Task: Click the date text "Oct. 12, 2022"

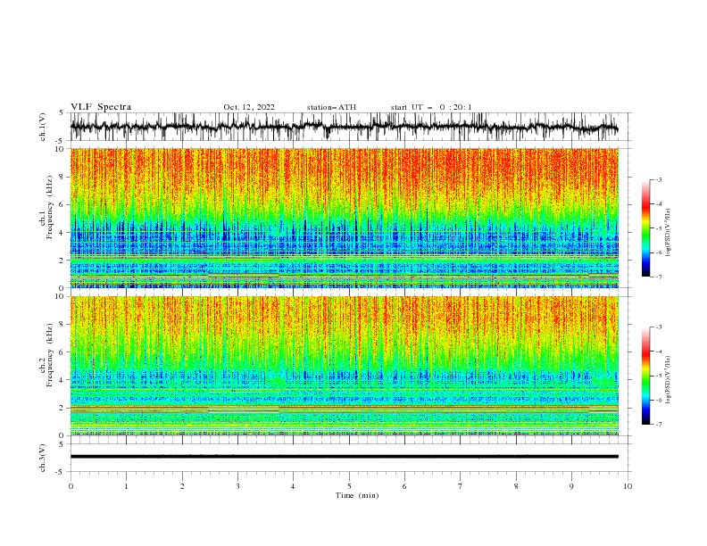Action: tap(249, 107)
